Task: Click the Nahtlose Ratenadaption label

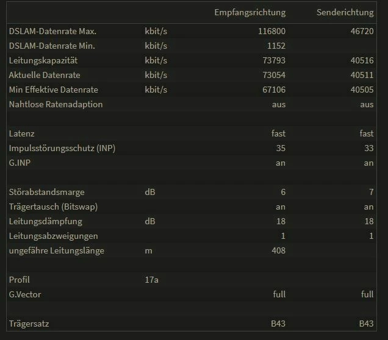Action: tap(56, 104)
